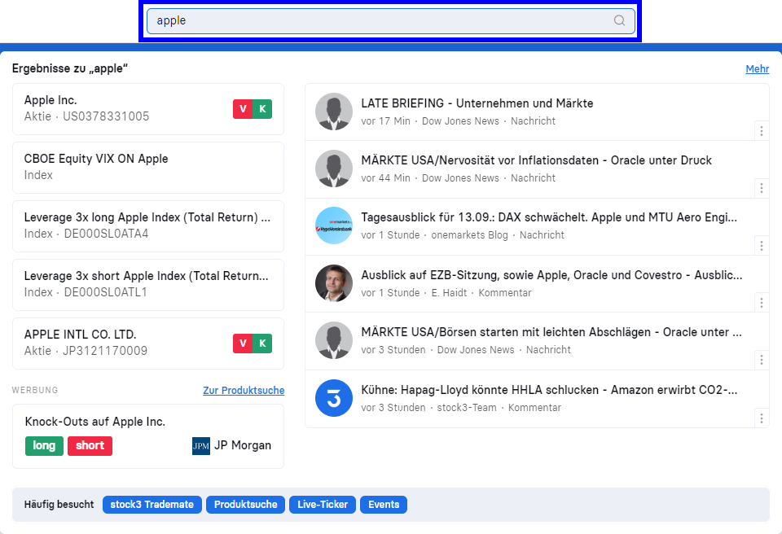Click avatar beside Nervosität vor Inflationsdaten article
The height and width of the screenshot is (534, 782).
pos(334,169)
